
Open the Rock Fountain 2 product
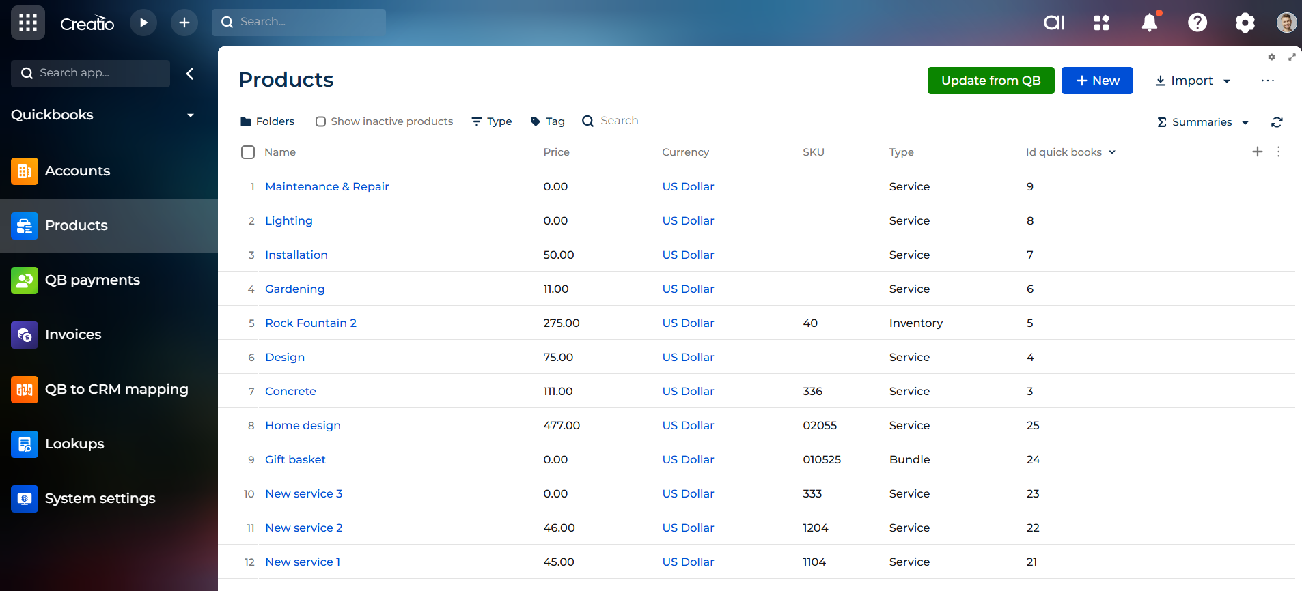(x=311, y=323)
